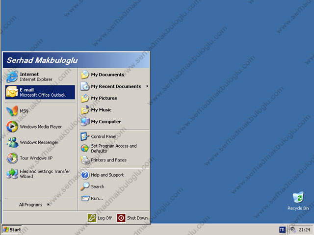
Task: Click the Run dialog icon
Action: 85,198
